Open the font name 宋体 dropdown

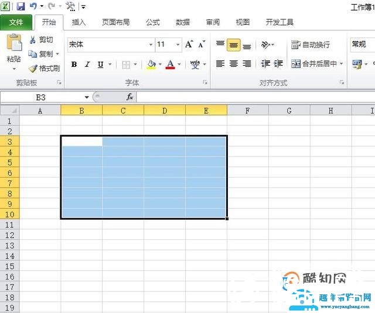(x=151, y=45)
